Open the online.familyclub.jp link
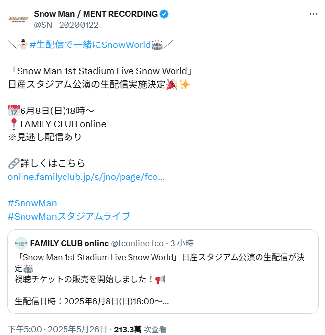The height and width of the screenshot is (335, 325). [x=86, y=177]
